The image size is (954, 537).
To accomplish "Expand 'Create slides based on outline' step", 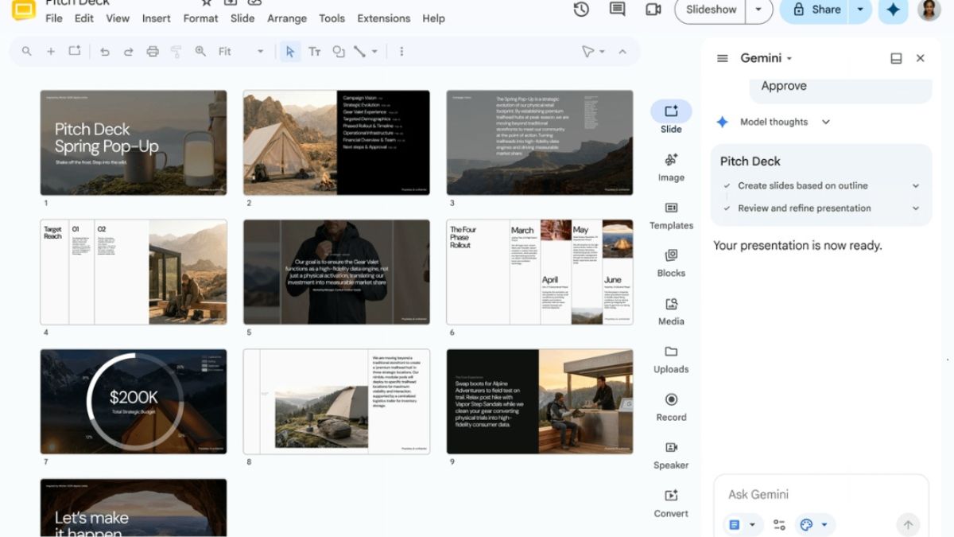I will click(916, 185).
